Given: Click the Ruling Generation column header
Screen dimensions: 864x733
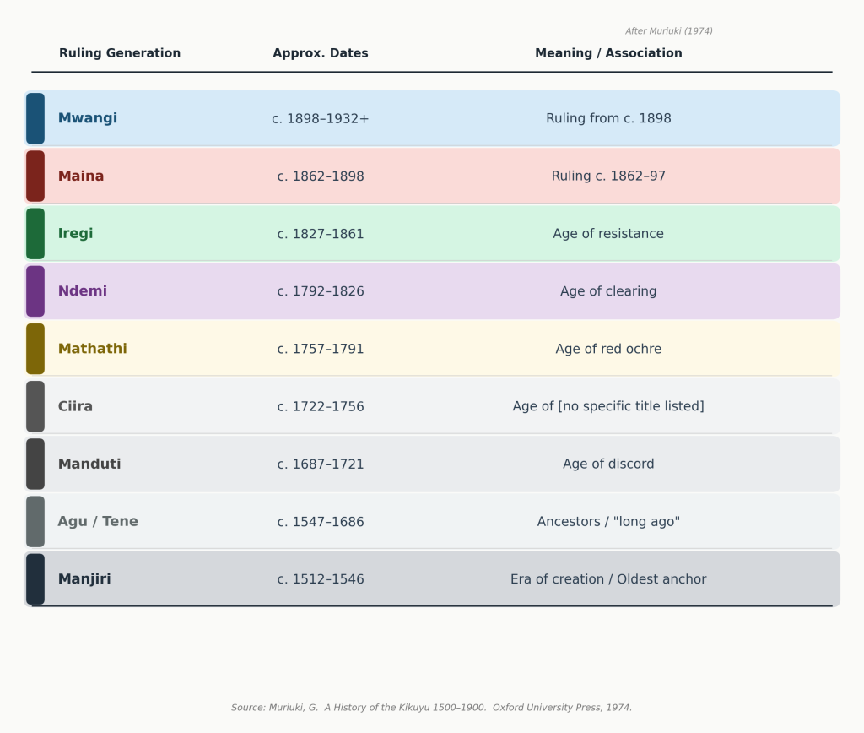Looking at the screenshot, I should pos(120,53).
